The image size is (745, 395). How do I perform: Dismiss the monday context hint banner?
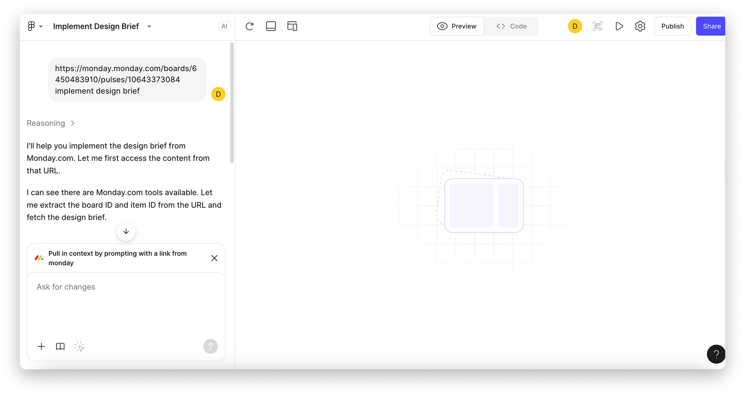(x=214, y=258)
